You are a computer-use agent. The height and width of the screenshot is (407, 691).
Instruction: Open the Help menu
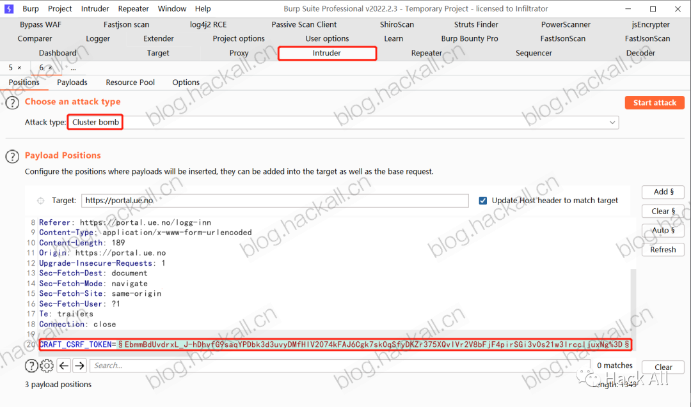(203, 8)
